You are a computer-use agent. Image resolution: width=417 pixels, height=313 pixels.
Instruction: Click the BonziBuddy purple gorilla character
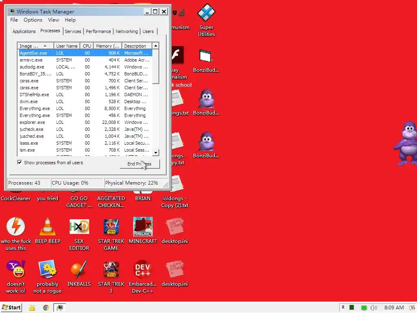406,143
